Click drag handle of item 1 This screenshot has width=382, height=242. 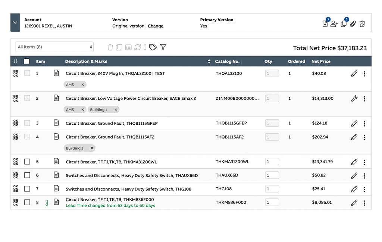(x=16, y=73)
